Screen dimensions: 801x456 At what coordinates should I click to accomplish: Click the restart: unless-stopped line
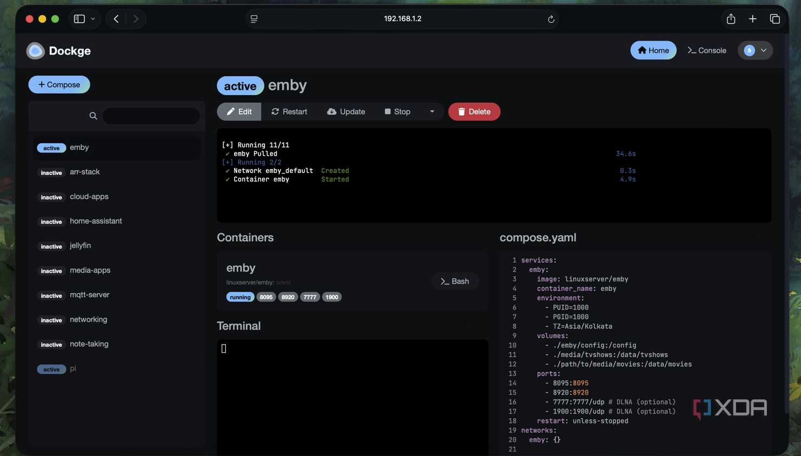[582, 421]
